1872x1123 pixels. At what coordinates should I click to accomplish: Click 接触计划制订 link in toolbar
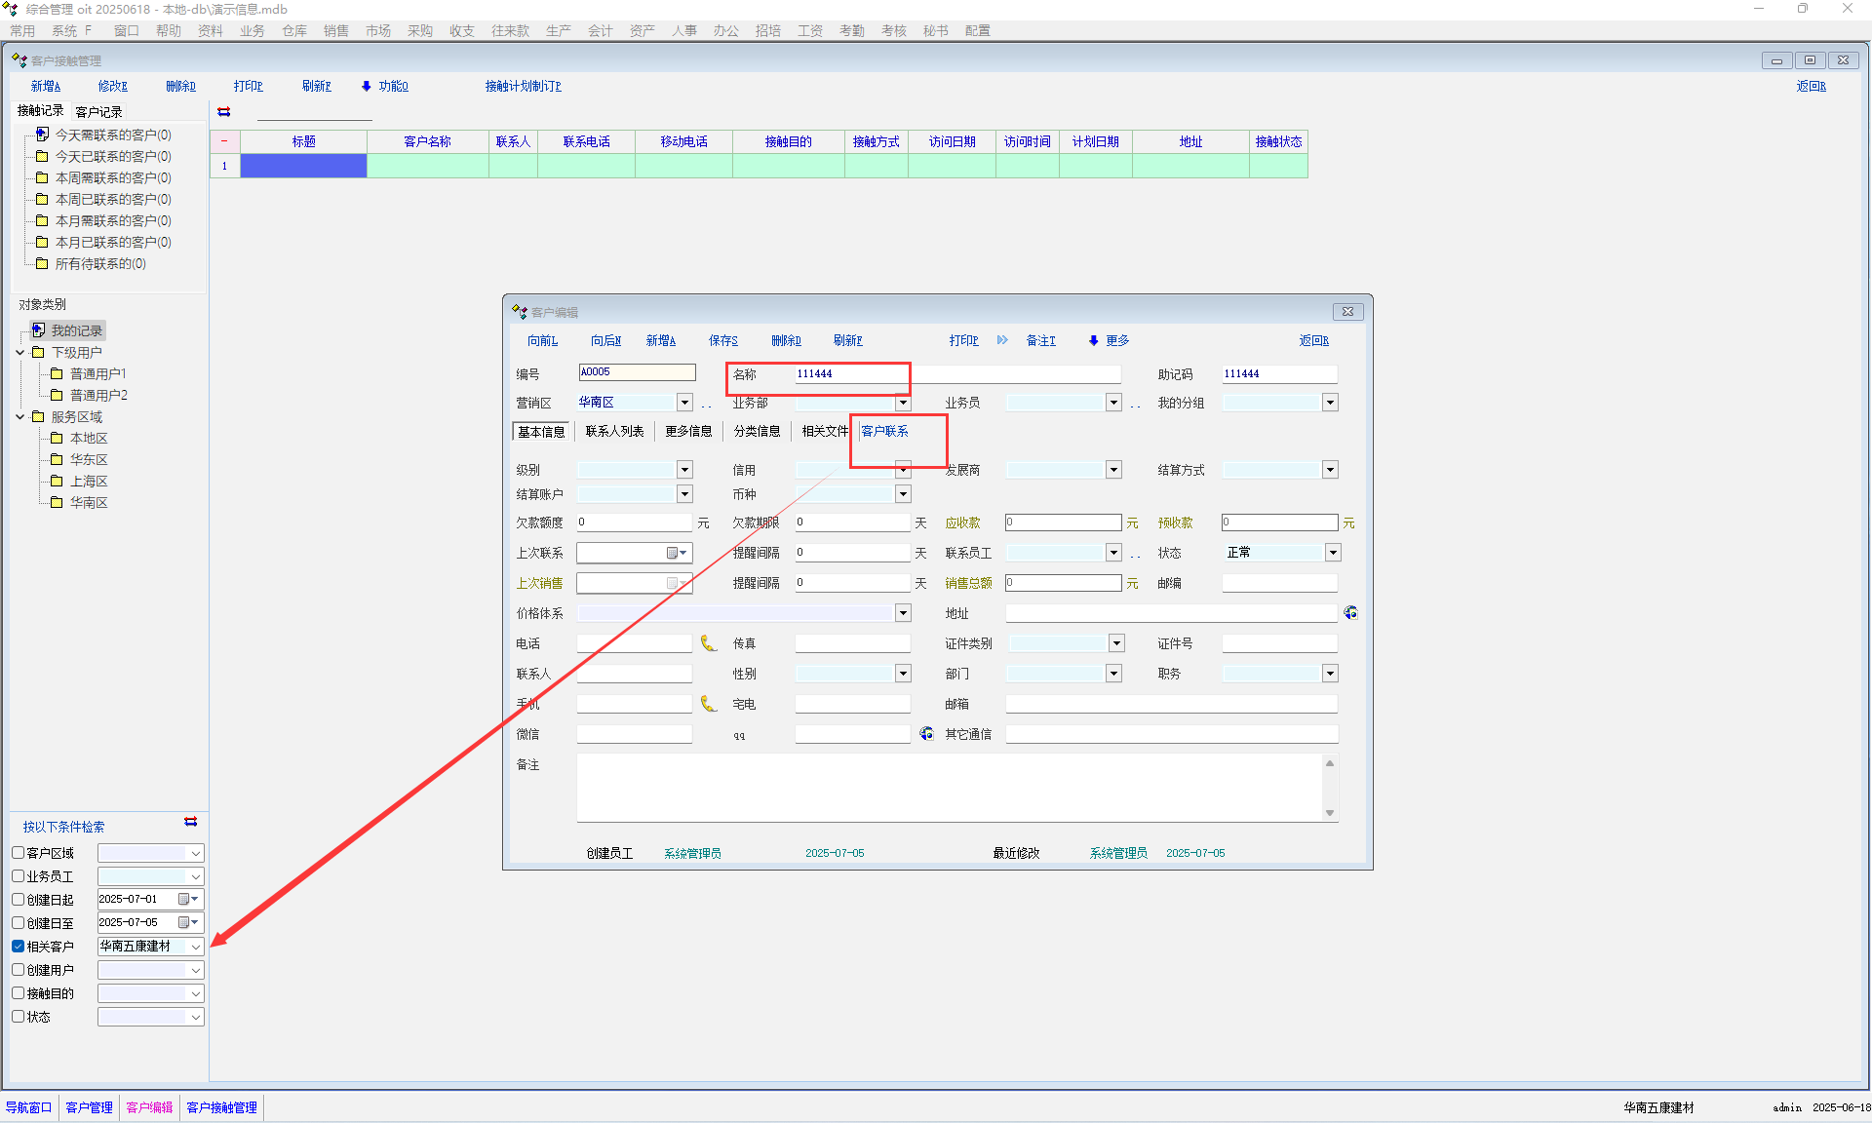(x=523, y=86)
